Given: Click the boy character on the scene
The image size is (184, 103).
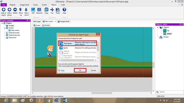Looking at the screenshot, I should point(50,51).
